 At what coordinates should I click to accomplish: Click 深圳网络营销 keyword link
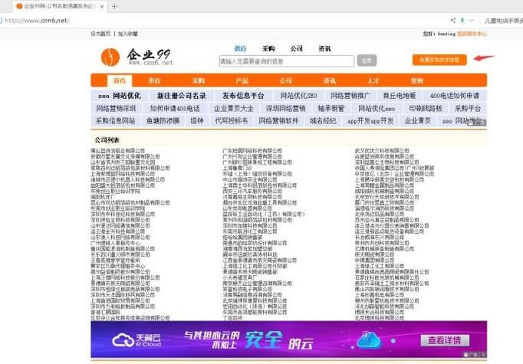click(x=285, y=109)
